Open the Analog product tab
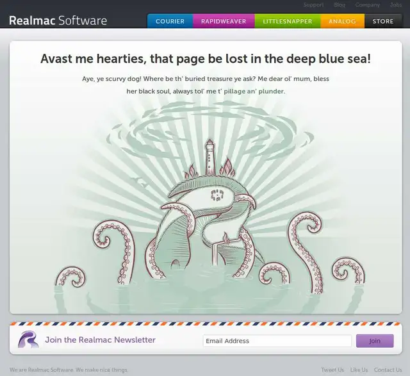 [x=342, y=21]
